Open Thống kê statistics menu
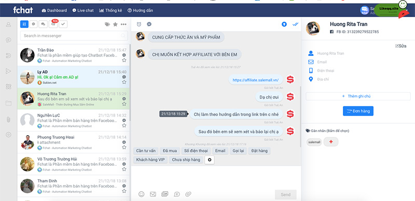Screen dimensions: 415x201 pos(110,10)
